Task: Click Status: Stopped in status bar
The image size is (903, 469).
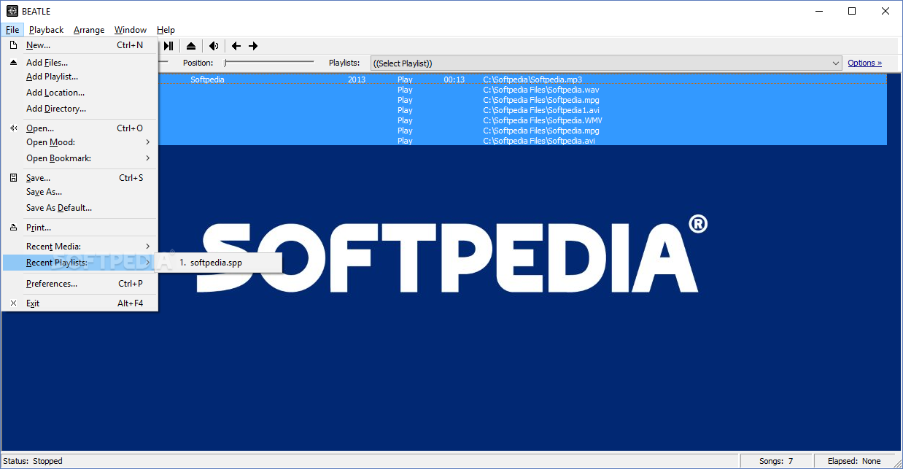Action: (33, 461)
